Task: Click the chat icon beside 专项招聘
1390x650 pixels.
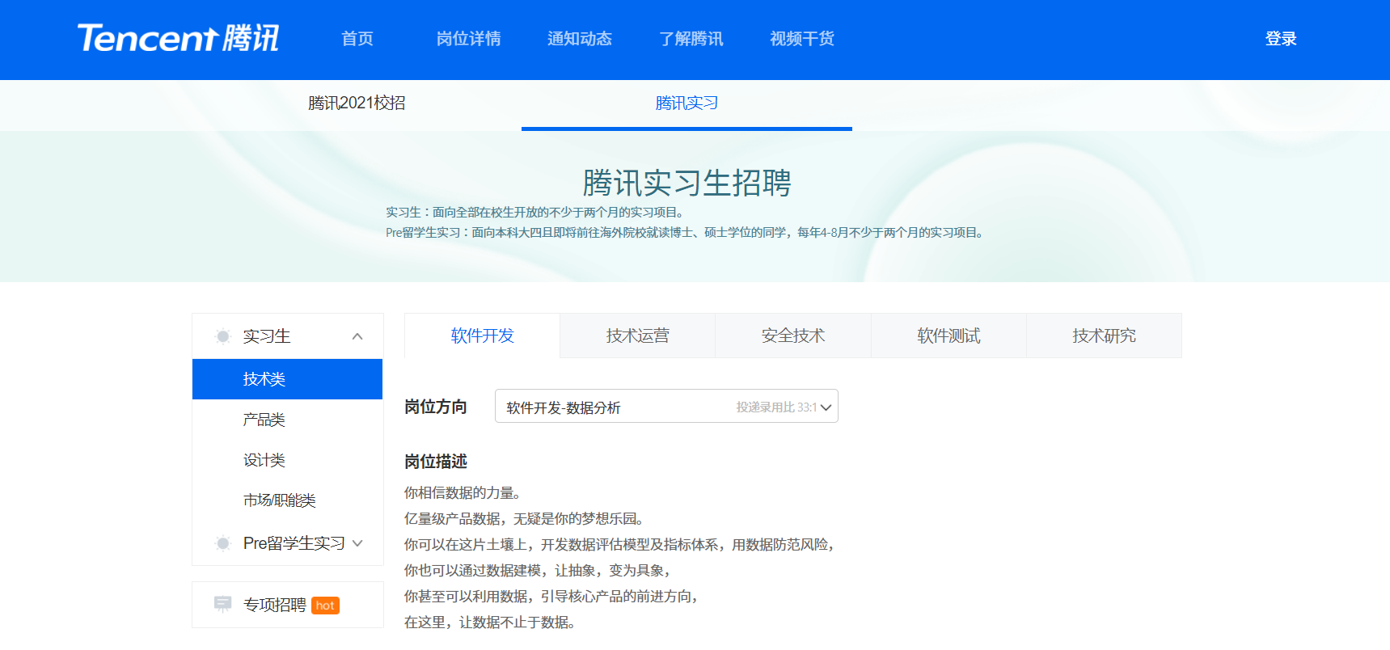Action: [222, 604]
